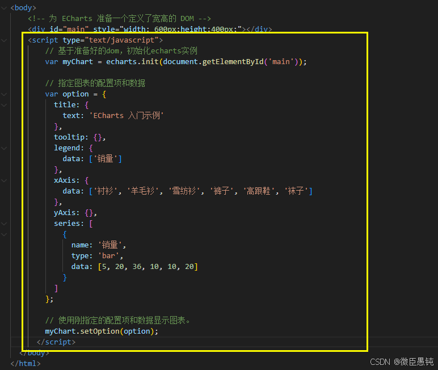Image resolution: width=438 pixels, height=370 pixels.
Task: Click '羊毛衫' in xAxis data
Action: [x=143, y=191]
